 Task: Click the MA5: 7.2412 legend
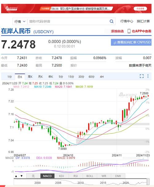point(21,87)
